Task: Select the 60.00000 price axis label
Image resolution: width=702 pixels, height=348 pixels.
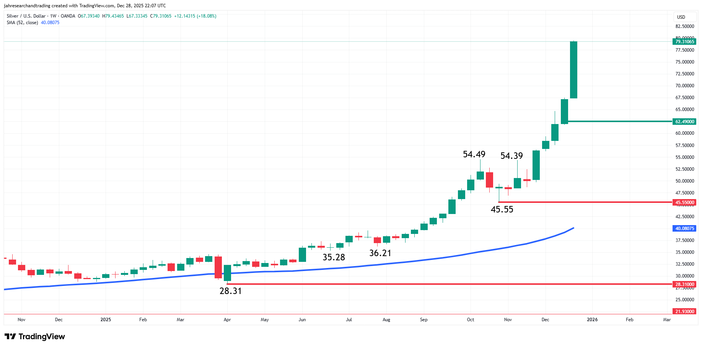Action: click(685, 133)
